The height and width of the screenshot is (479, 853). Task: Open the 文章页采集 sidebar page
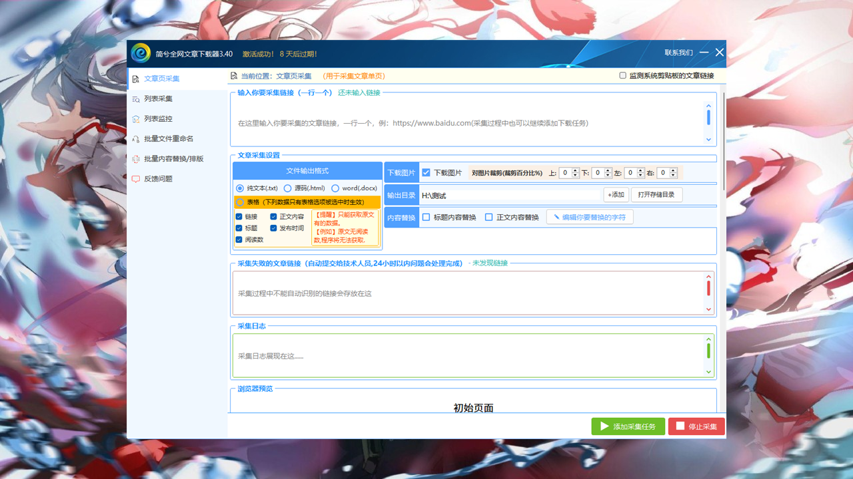point(177,79)
